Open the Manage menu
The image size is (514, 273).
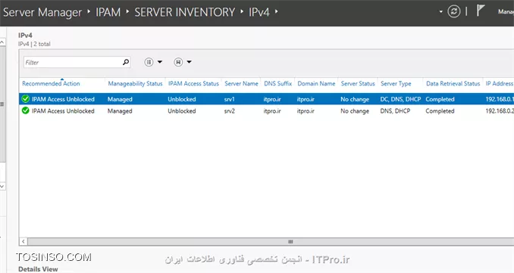[x=506, y=12]
